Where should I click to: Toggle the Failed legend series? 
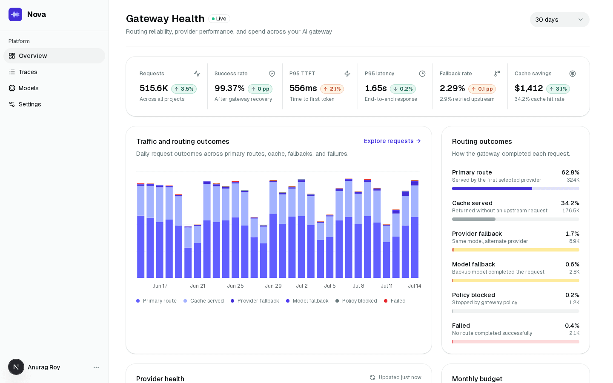(x=395, y=301)
